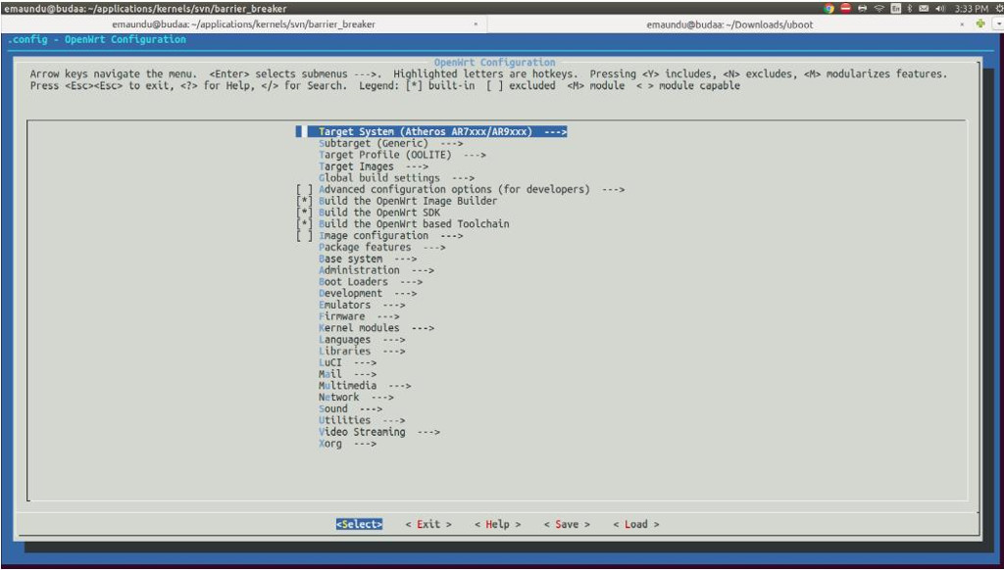The height and width of the screenshot is (570, 1004).
Task: Select the Libraries menu entry
Action: [x=362, y=351]
